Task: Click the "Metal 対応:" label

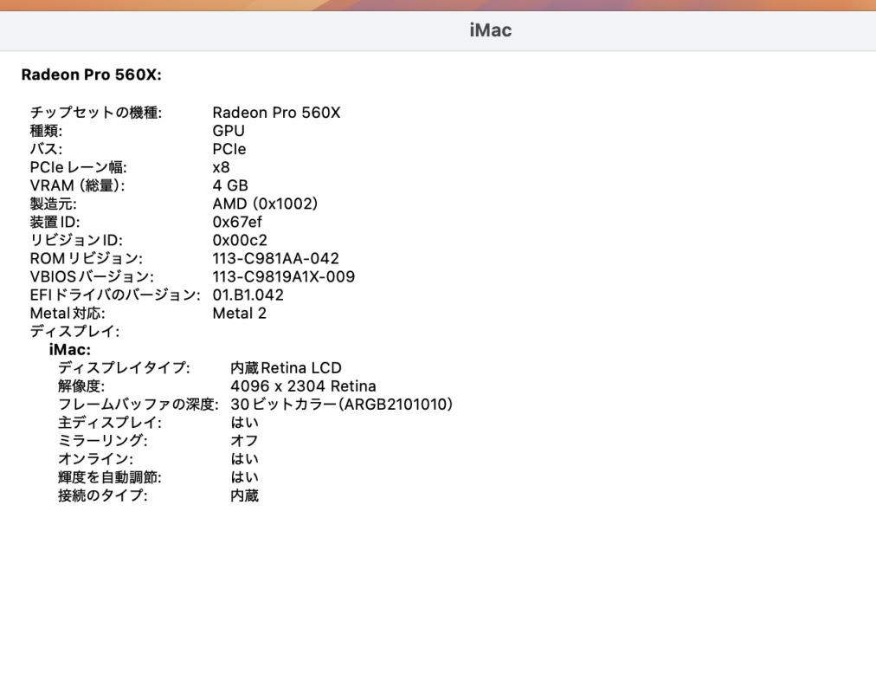Action: (x=67, y=314)
